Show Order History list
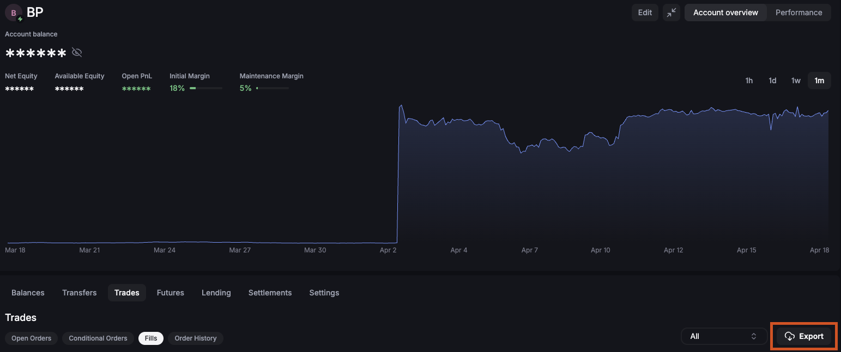This screenshot has height=352, width=841. (196, 338)
